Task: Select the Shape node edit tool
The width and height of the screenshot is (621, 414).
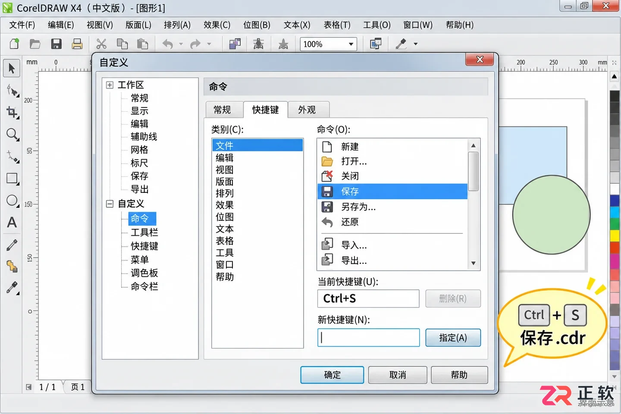Action: [x=12, y=91]
